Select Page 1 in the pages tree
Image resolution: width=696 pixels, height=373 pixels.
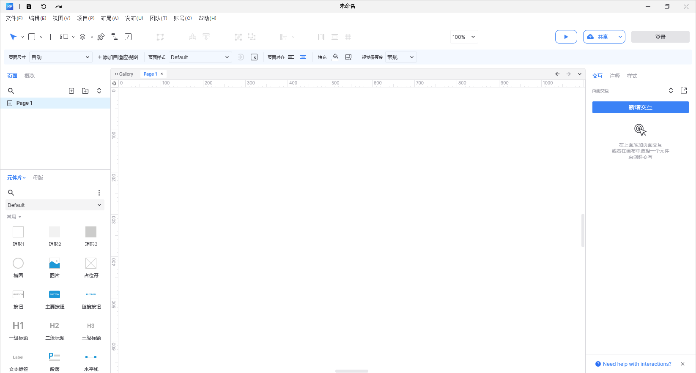[x=25, y=103]
